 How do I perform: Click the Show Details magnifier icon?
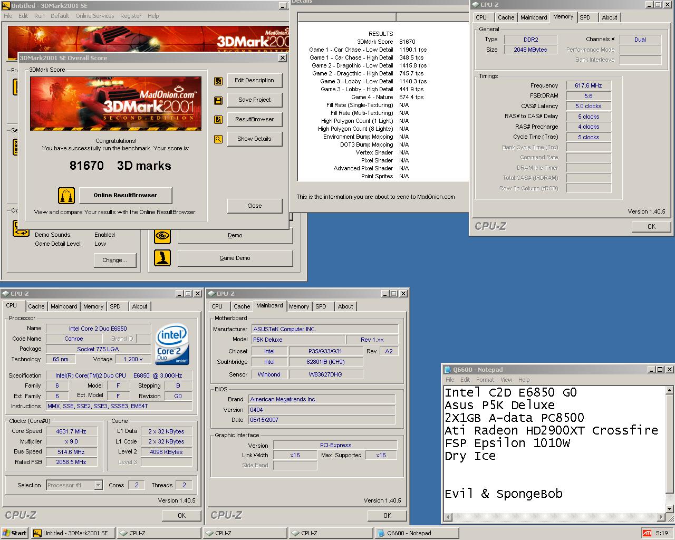(218, 139)
